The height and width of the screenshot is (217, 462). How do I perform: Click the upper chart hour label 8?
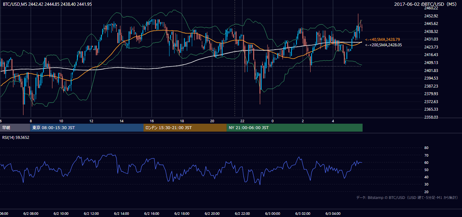pos(31,121)
